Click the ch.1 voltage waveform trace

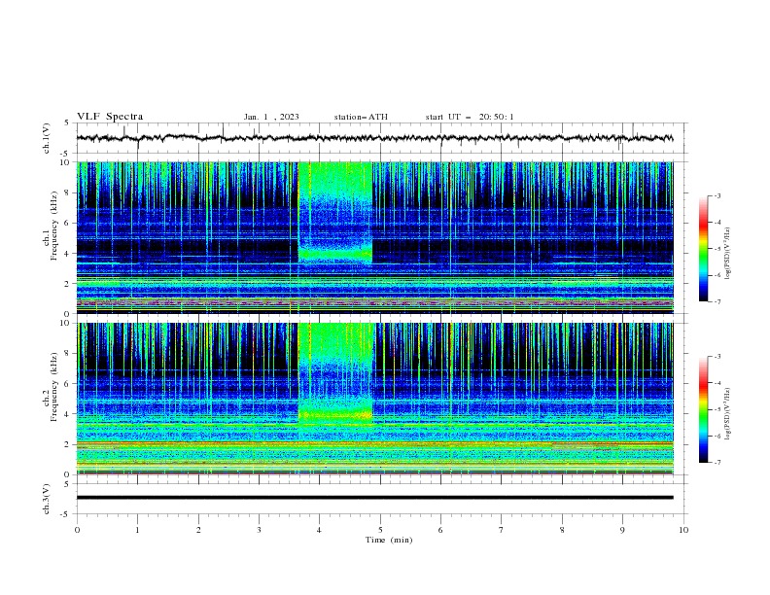tap(374, 138)
